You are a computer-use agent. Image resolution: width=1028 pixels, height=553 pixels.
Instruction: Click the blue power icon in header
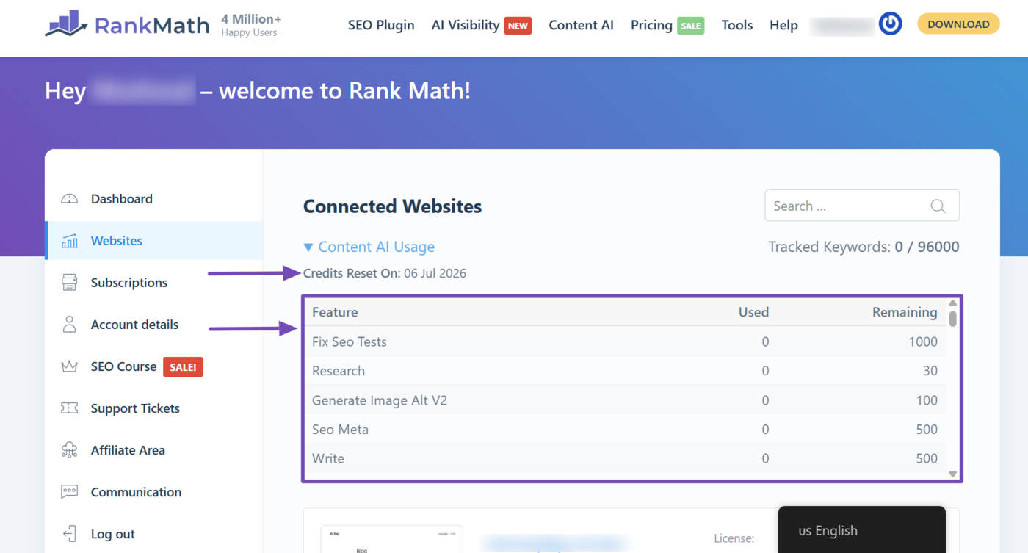pyautogui.click(x=891, y=24)
